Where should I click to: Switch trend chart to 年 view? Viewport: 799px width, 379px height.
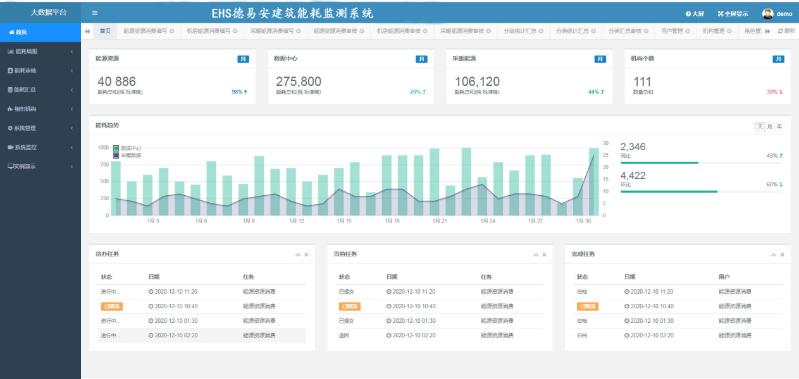coord(779,126)
